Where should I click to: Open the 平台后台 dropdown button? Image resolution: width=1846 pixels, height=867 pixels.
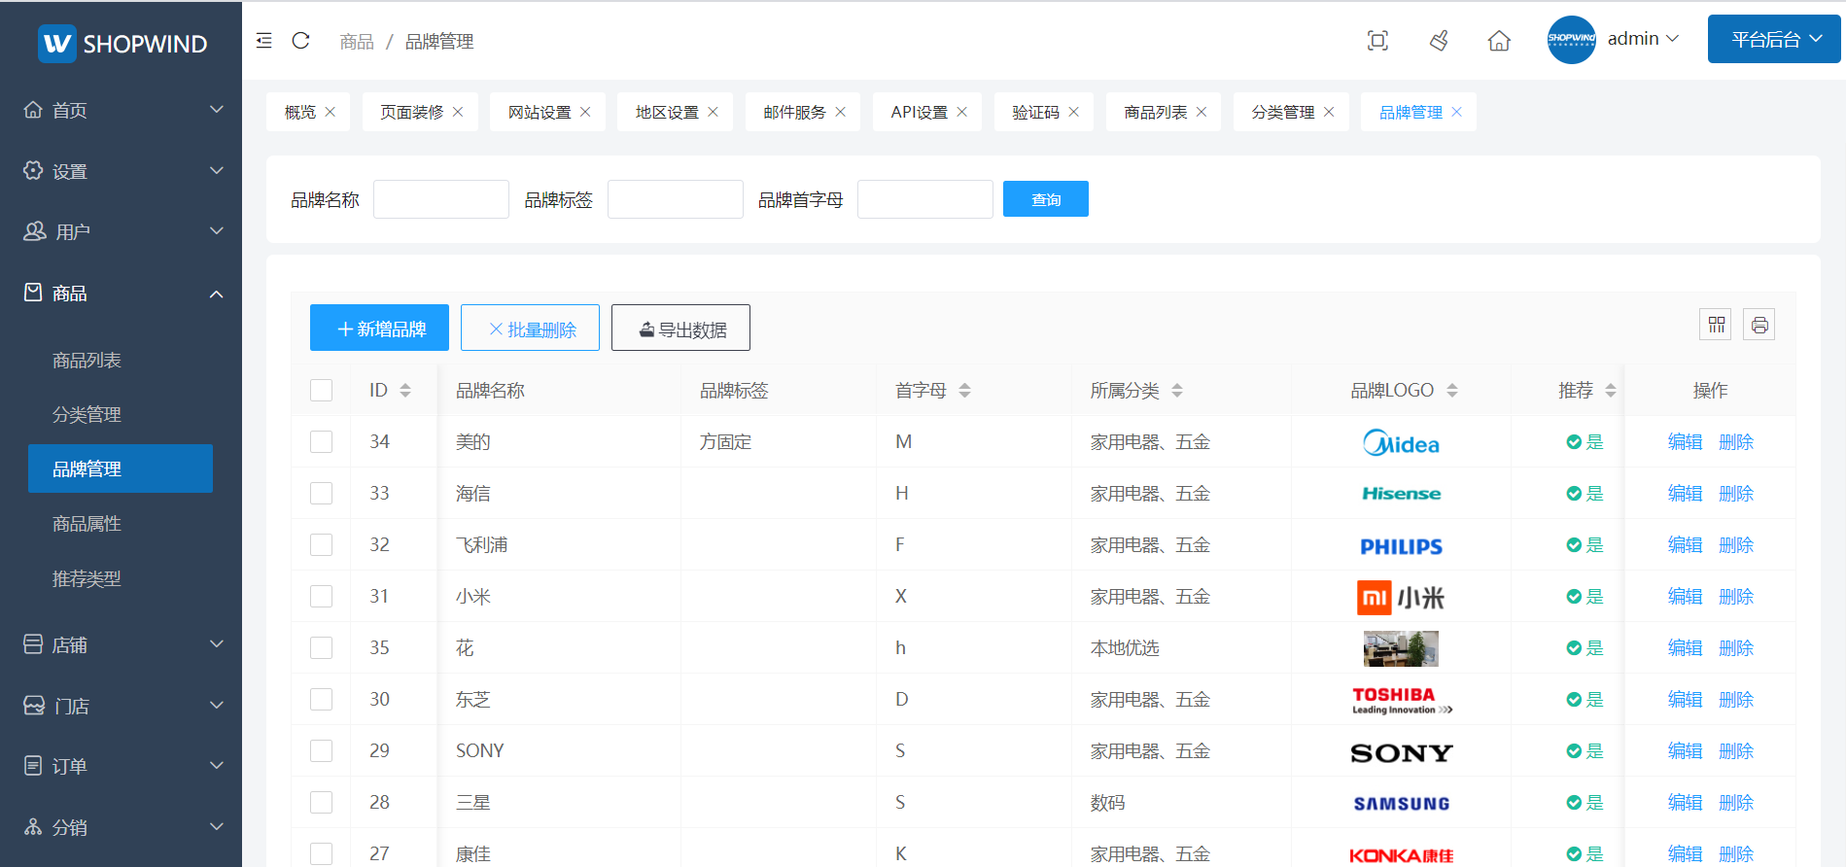click(1773, 39)
